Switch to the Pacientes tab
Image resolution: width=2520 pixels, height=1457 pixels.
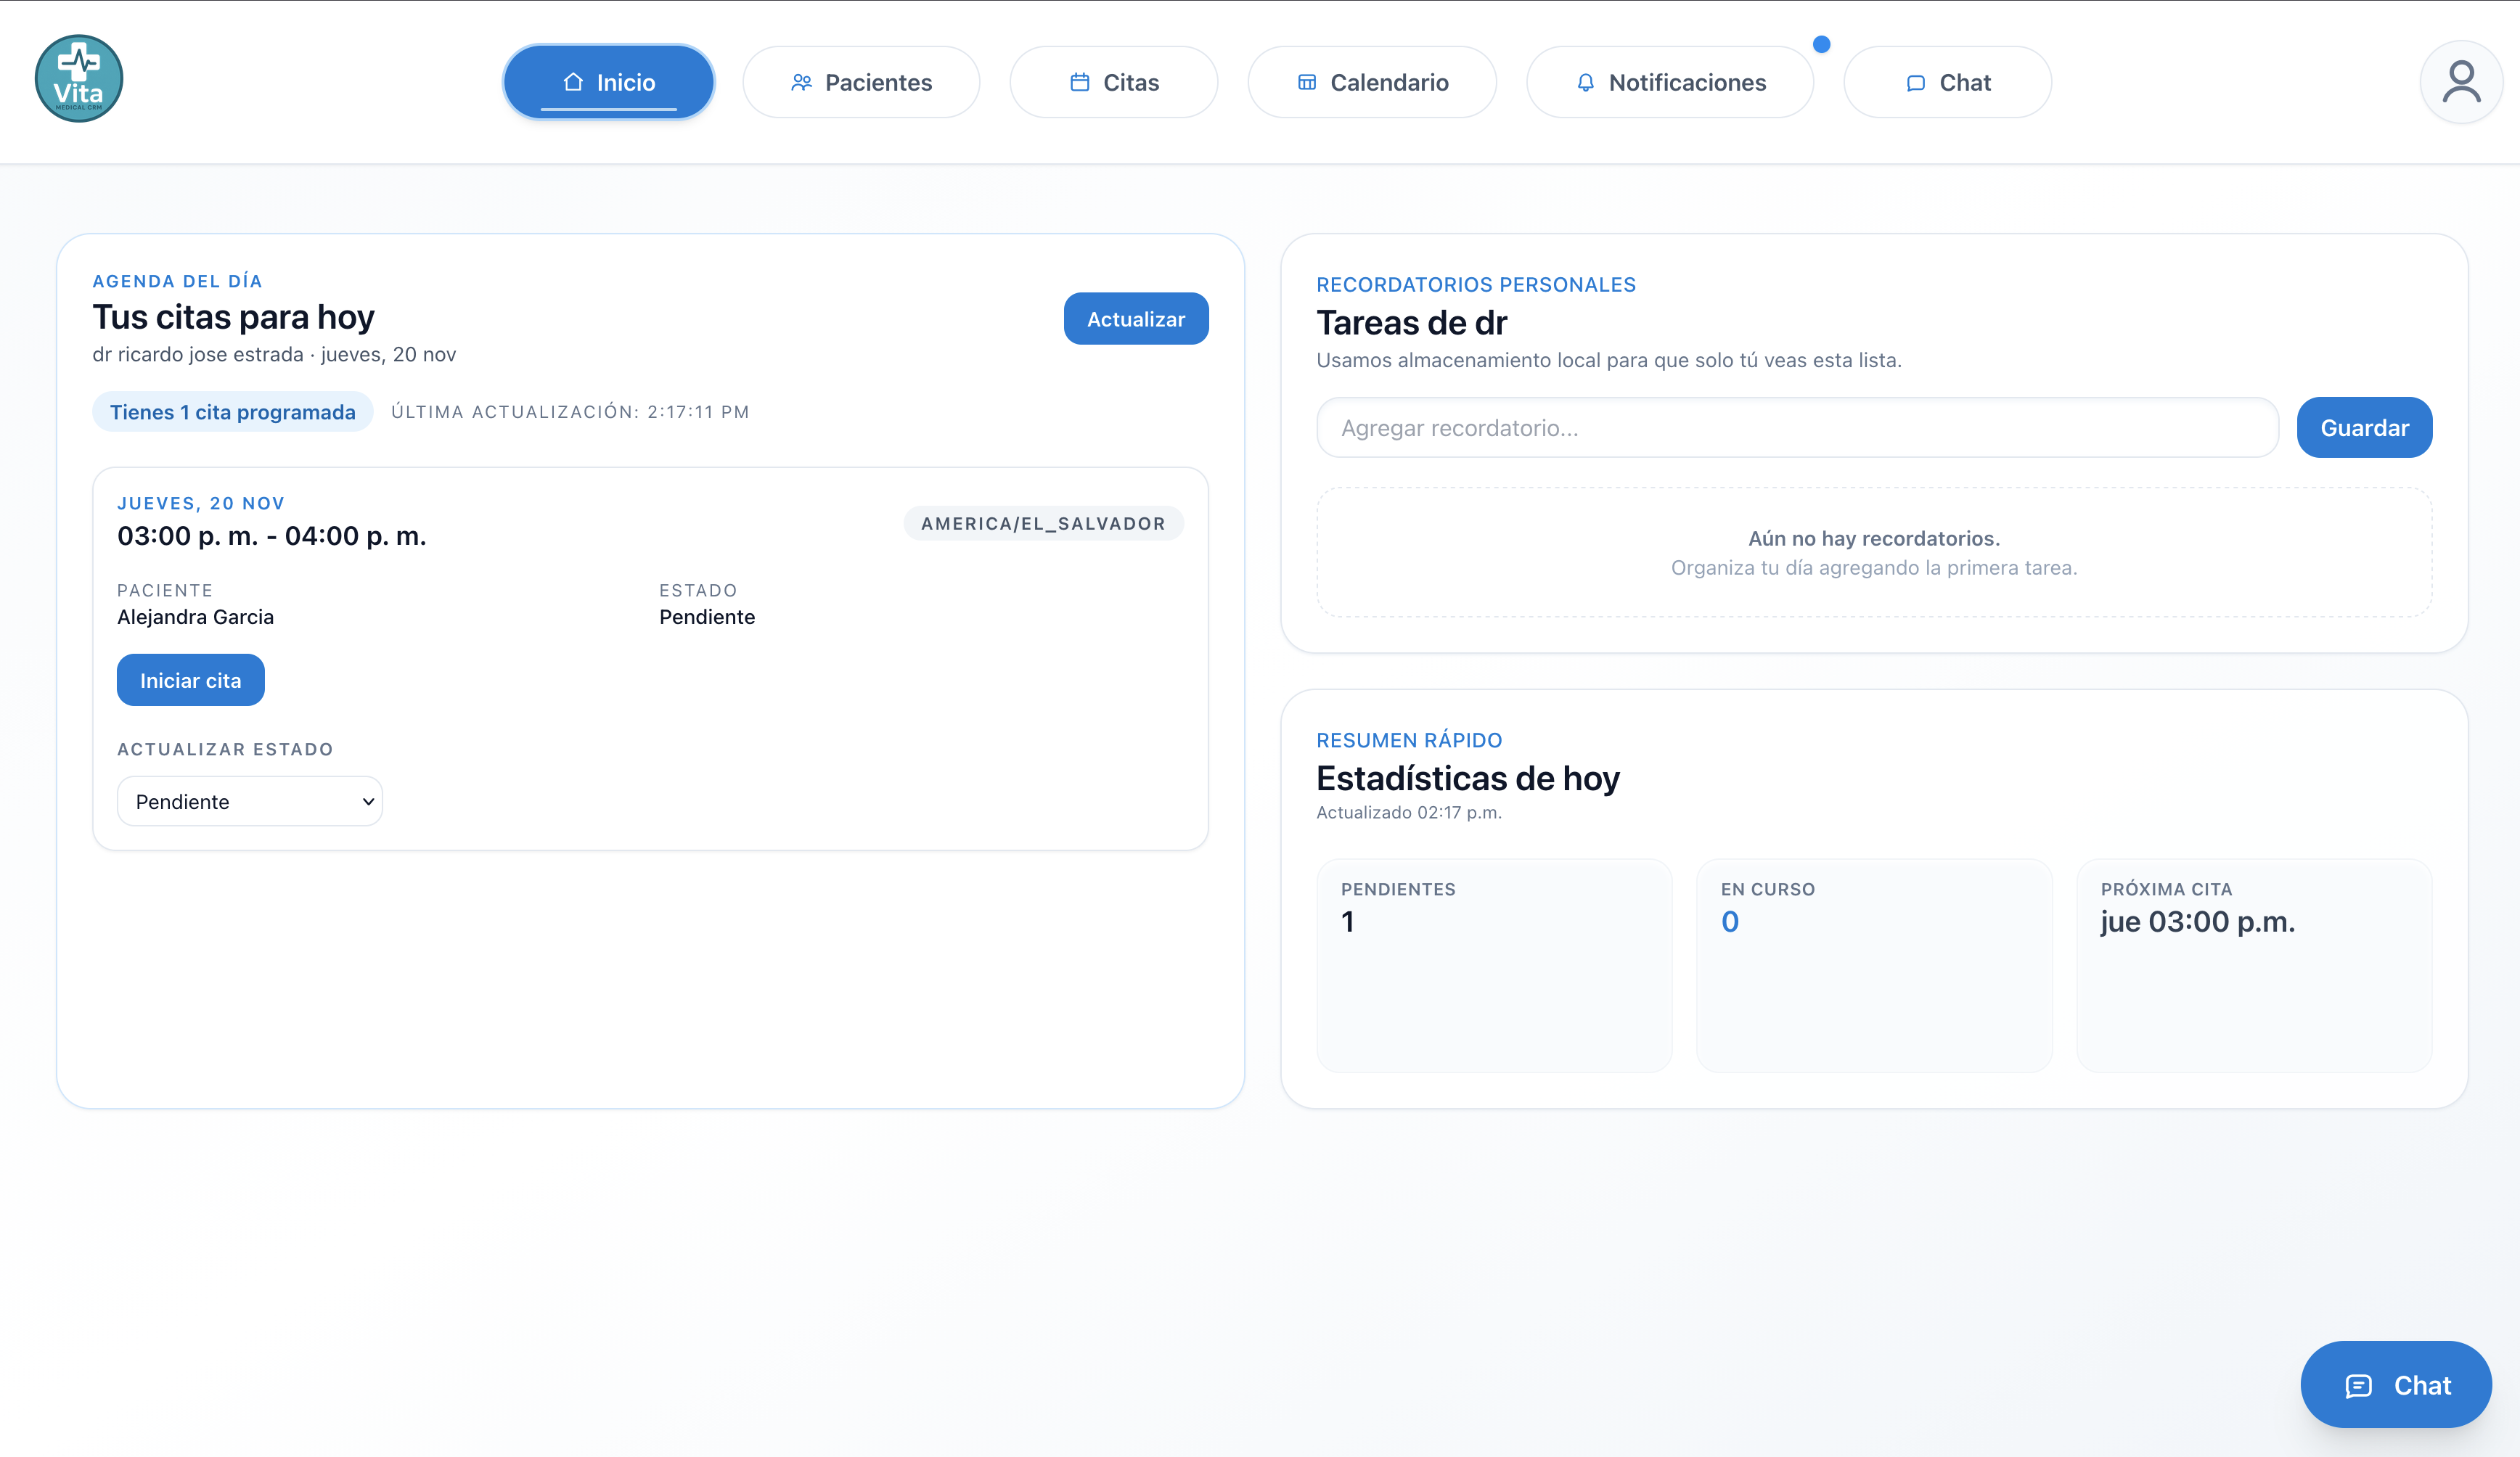click(x=861, y=82)
